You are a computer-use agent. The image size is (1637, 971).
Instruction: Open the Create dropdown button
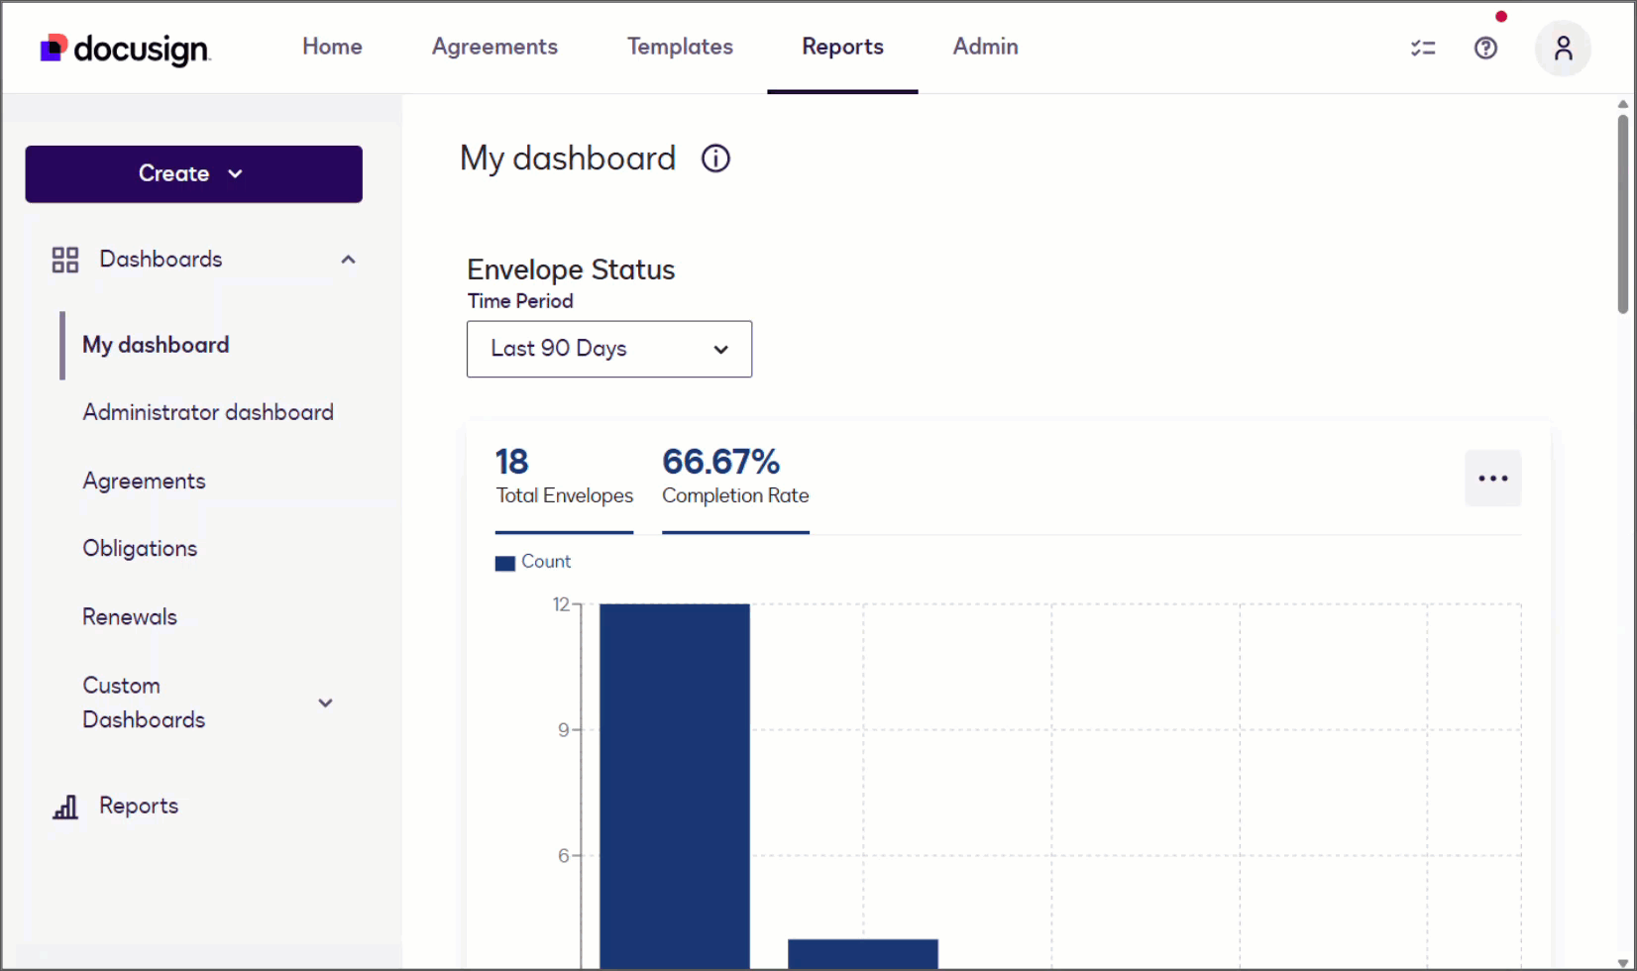point(193,174)
